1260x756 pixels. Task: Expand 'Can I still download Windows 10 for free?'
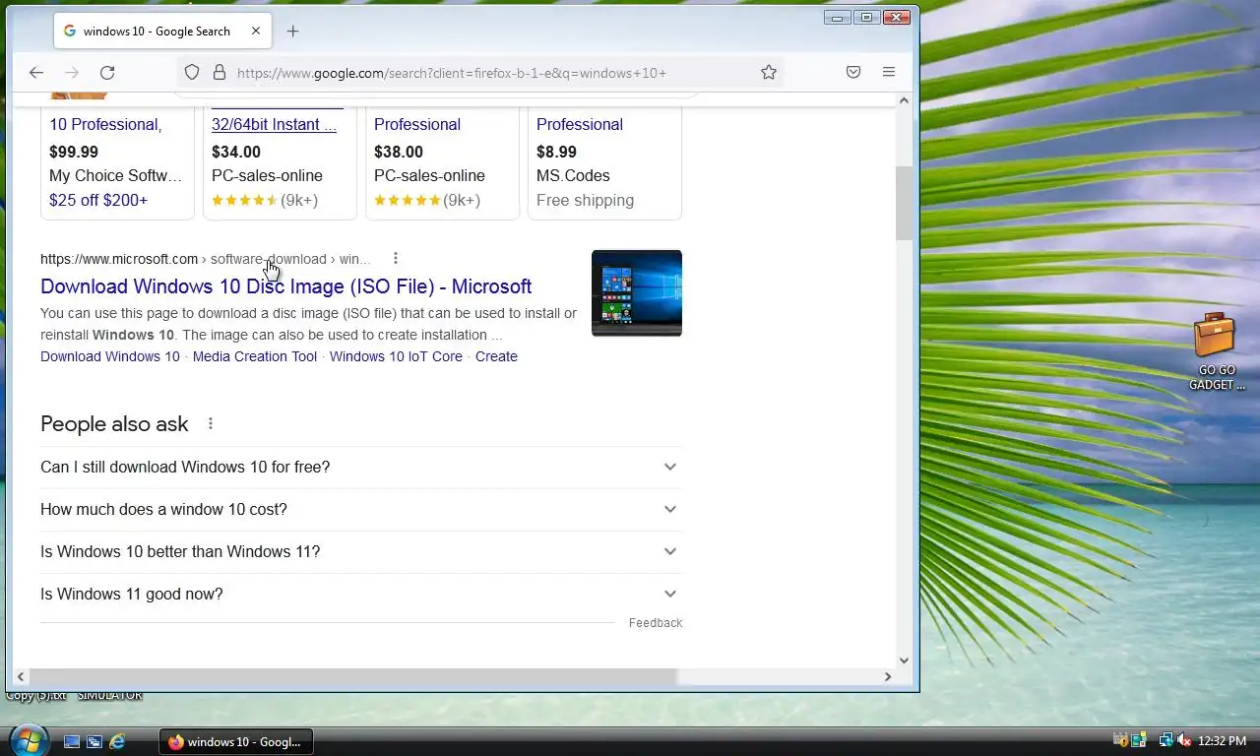[x=360, y=467]
